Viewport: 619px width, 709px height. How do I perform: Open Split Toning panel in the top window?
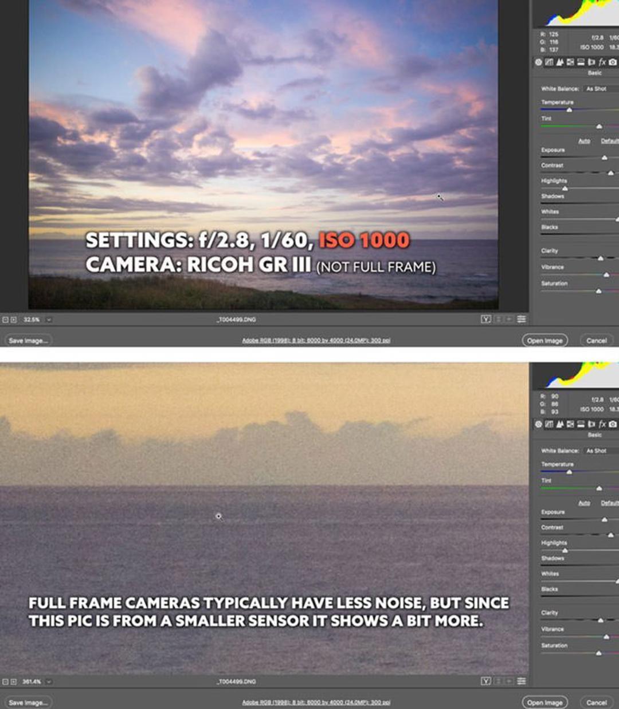(581, 62)
